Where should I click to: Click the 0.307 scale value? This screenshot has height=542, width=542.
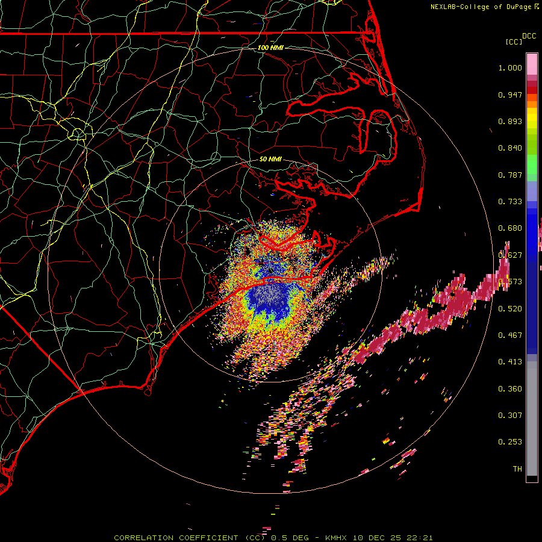pyautogui.click(x=510, y=415)
